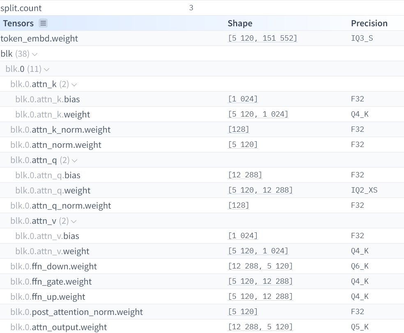The image size is (404, 333).
Task: Select blk.0.attn_k_norm.weight tensor
Action: [x=61, y=130]
